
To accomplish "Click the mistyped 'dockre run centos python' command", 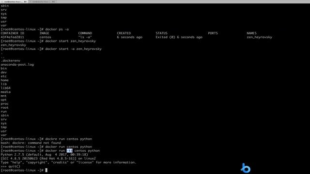I will 69,139.
